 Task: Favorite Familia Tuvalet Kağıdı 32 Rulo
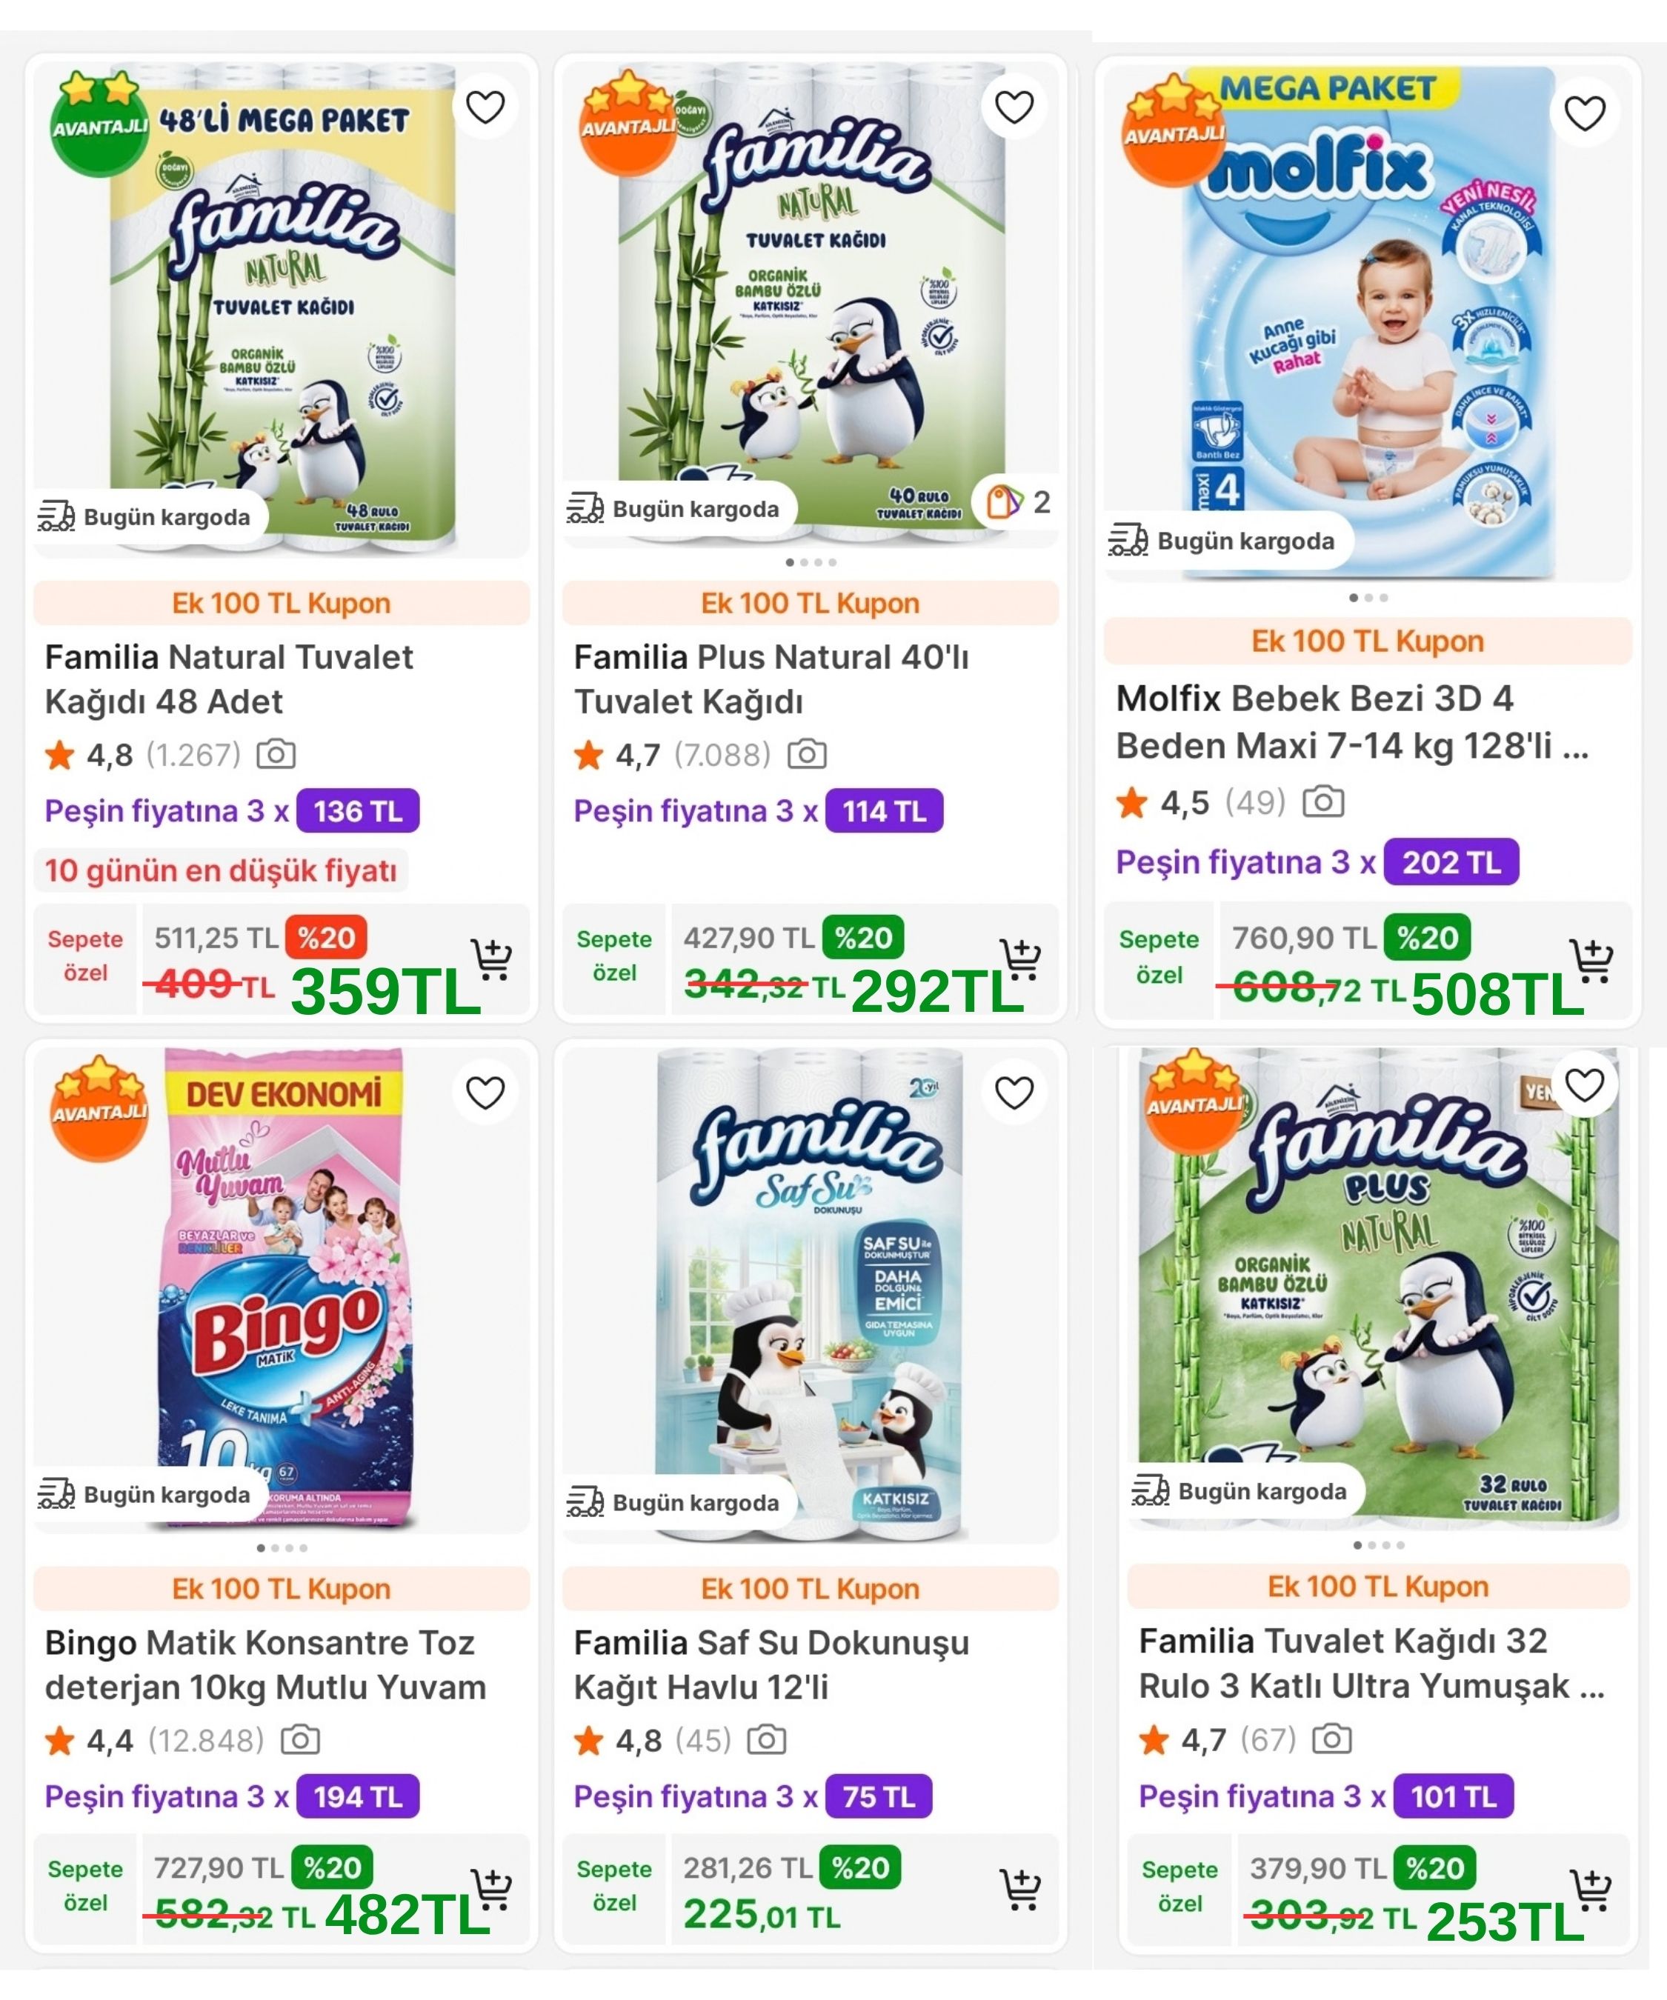1584,1084
